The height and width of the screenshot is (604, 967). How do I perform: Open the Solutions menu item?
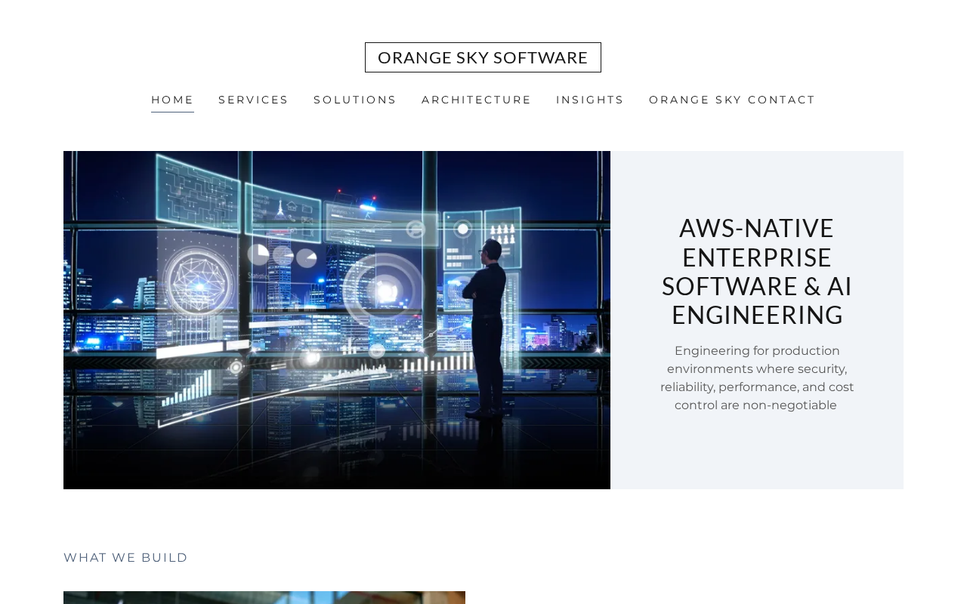(x=355, y=100)
